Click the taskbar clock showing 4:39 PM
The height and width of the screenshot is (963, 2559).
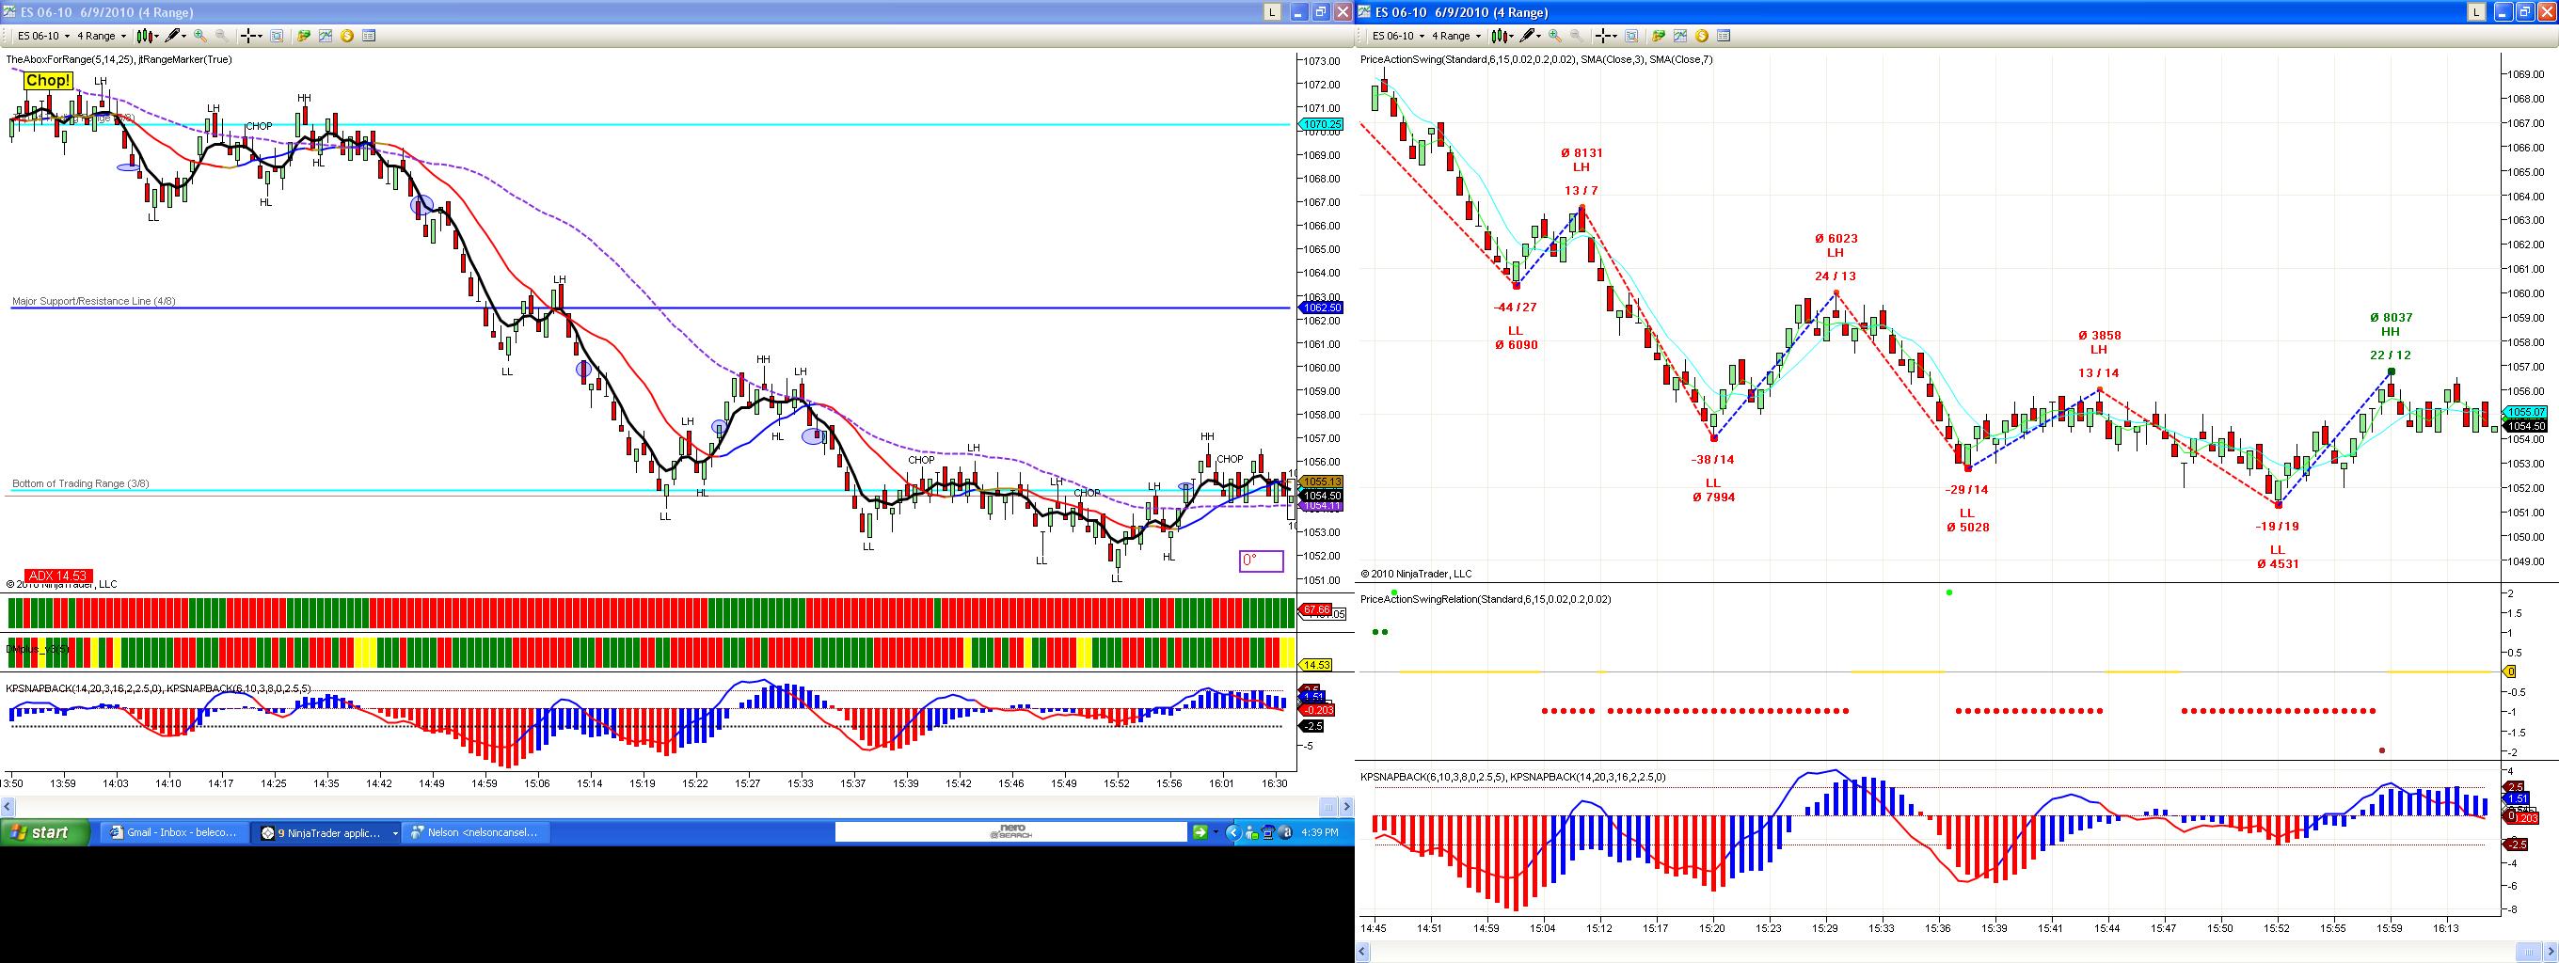[x=1318, y=833]
